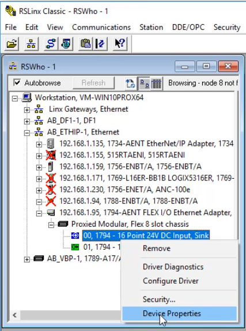
Task: Click the crossed-out 515RTAENI device icon
Action: (x=51, y=155)
